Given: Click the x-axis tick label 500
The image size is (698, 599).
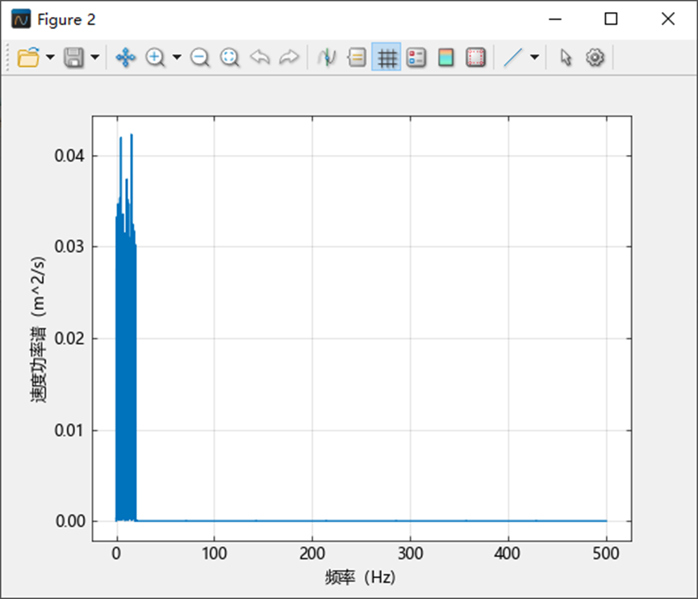Looking at the screenshot, I should coord(606,554).
